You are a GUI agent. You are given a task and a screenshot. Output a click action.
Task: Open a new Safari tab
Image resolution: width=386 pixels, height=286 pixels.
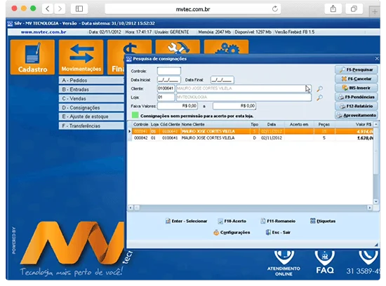[375, 11]
